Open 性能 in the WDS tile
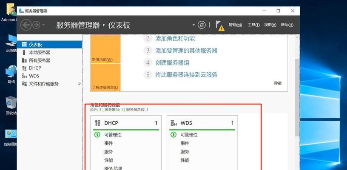The image size is (347, 170). pyautogui.click(x=185, y=160)
